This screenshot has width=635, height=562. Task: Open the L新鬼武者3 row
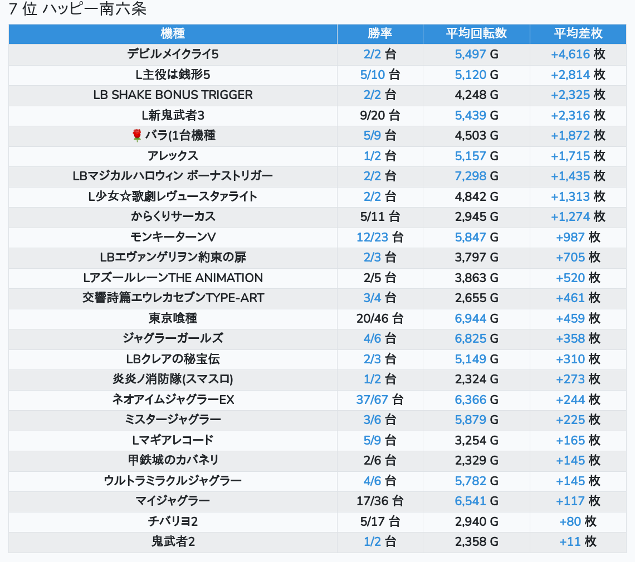pos(173,116)
